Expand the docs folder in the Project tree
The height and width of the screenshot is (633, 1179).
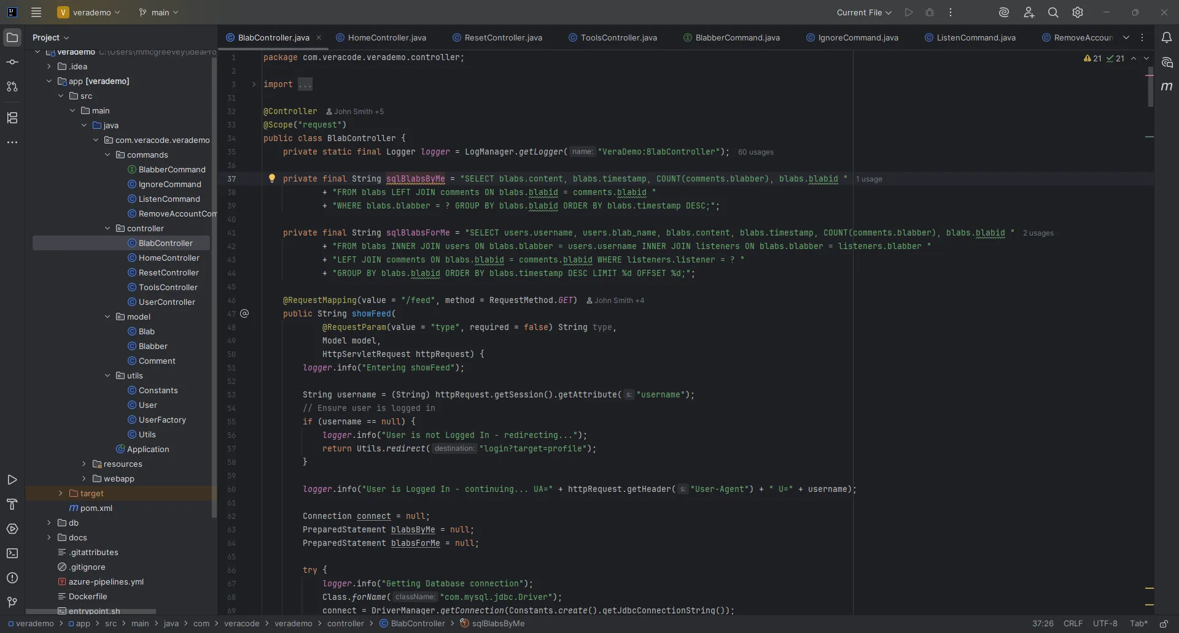(49, 537)
